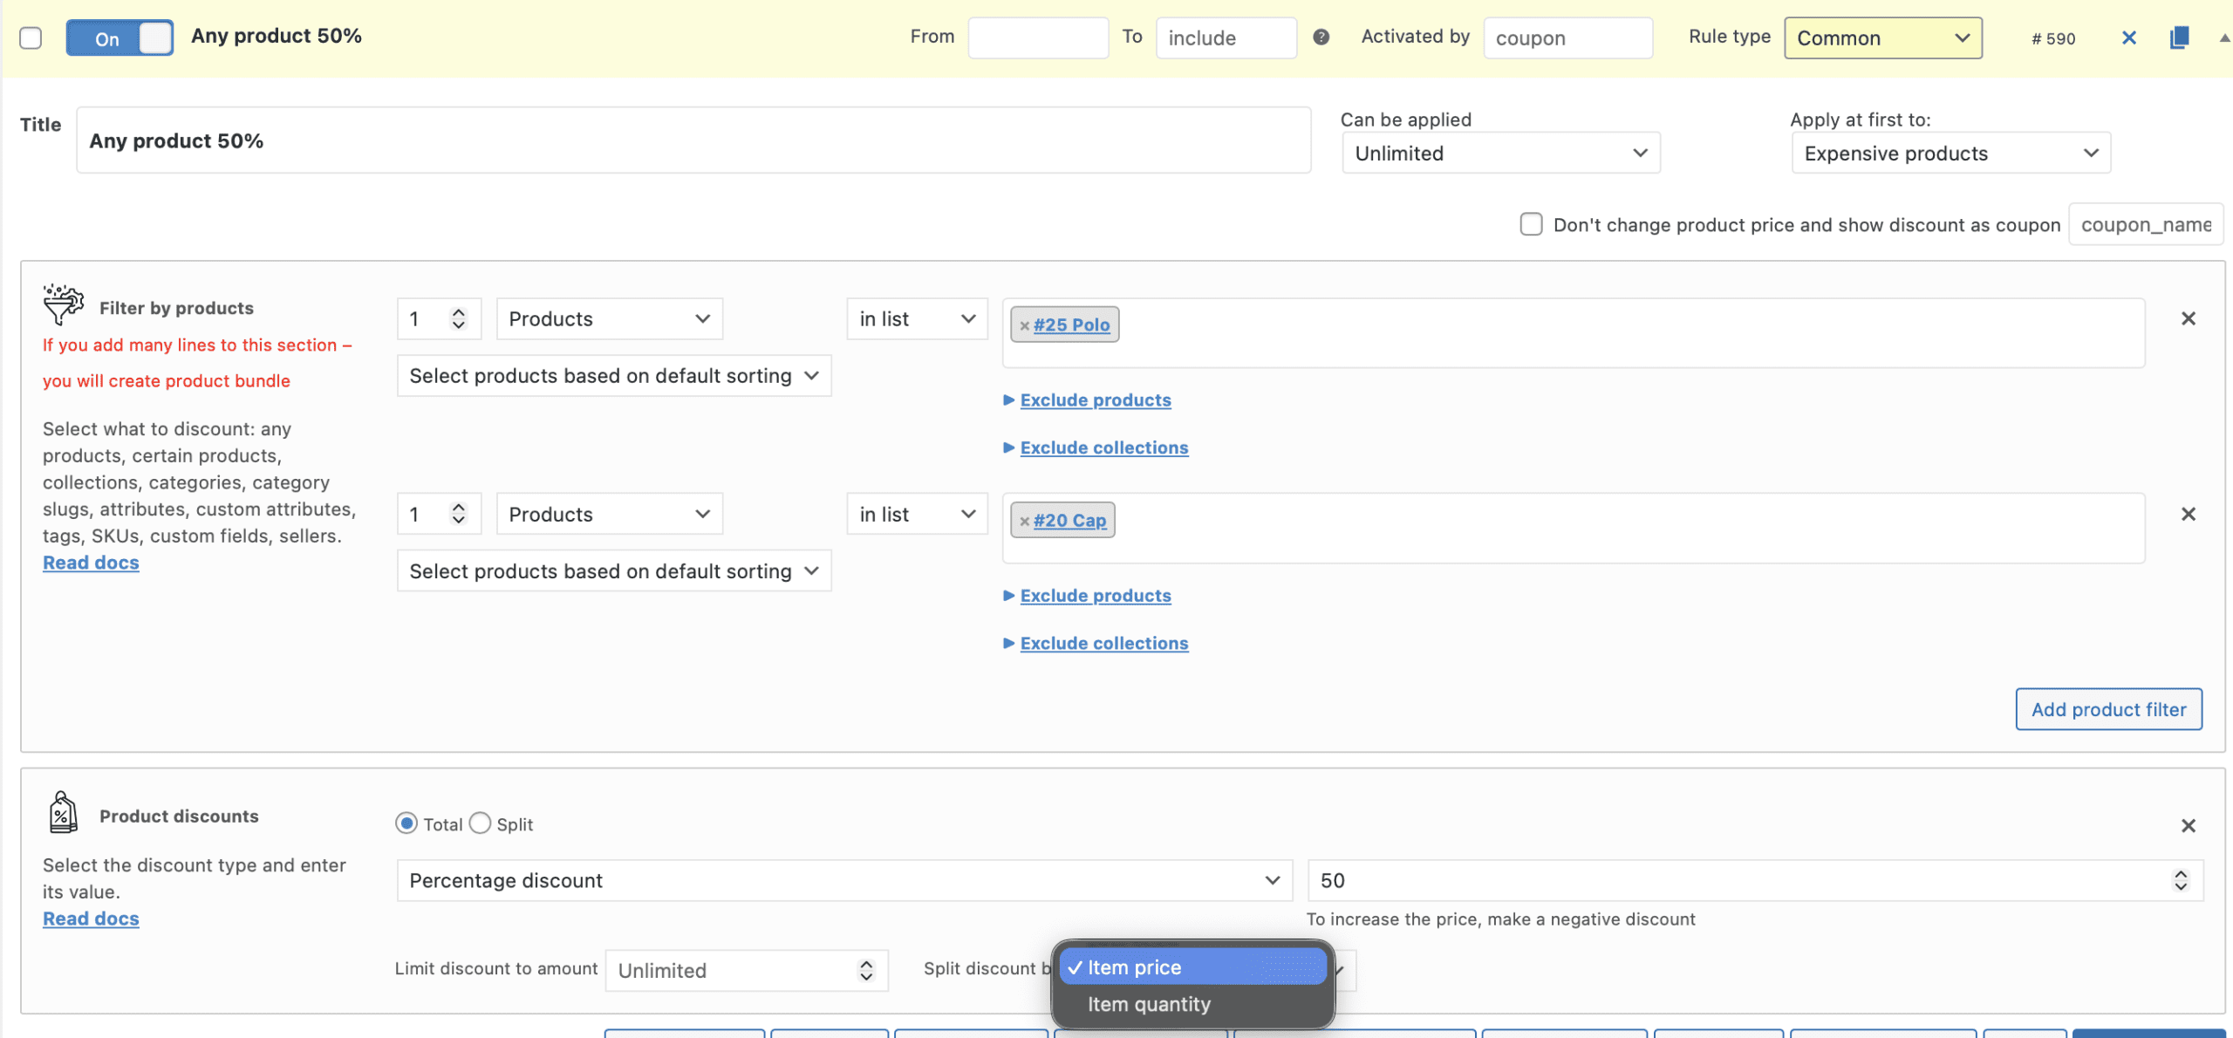Remove the #25 Polo product filter row
The image size is (2233, 1038).
2188,318
